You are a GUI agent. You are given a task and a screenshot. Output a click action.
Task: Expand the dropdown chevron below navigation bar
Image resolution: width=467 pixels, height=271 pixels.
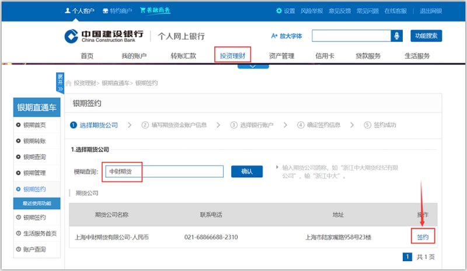click(x=252, y=66)
